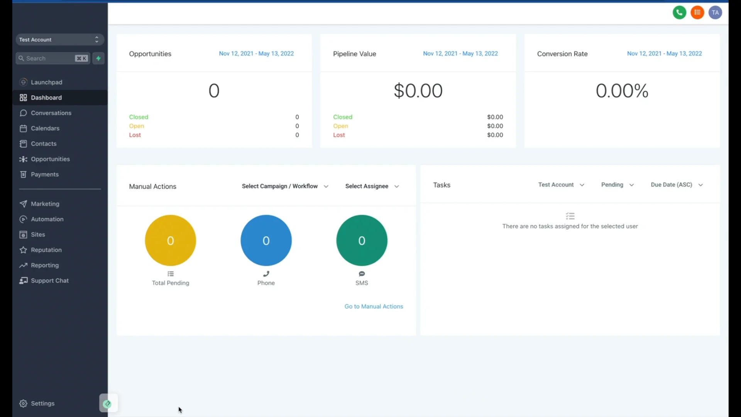This screenshot has width=741, height=417.
Task: Click the Open label in Opportunities card
Action: [x=137, y=126]
